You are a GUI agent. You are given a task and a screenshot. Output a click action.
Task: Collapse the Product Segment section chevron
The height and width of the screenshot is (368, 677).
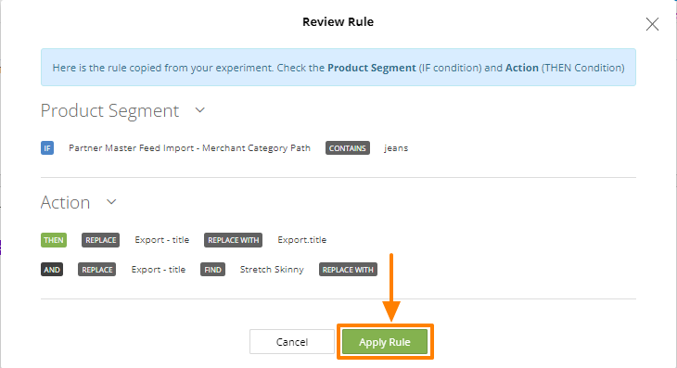click(199, 110)
